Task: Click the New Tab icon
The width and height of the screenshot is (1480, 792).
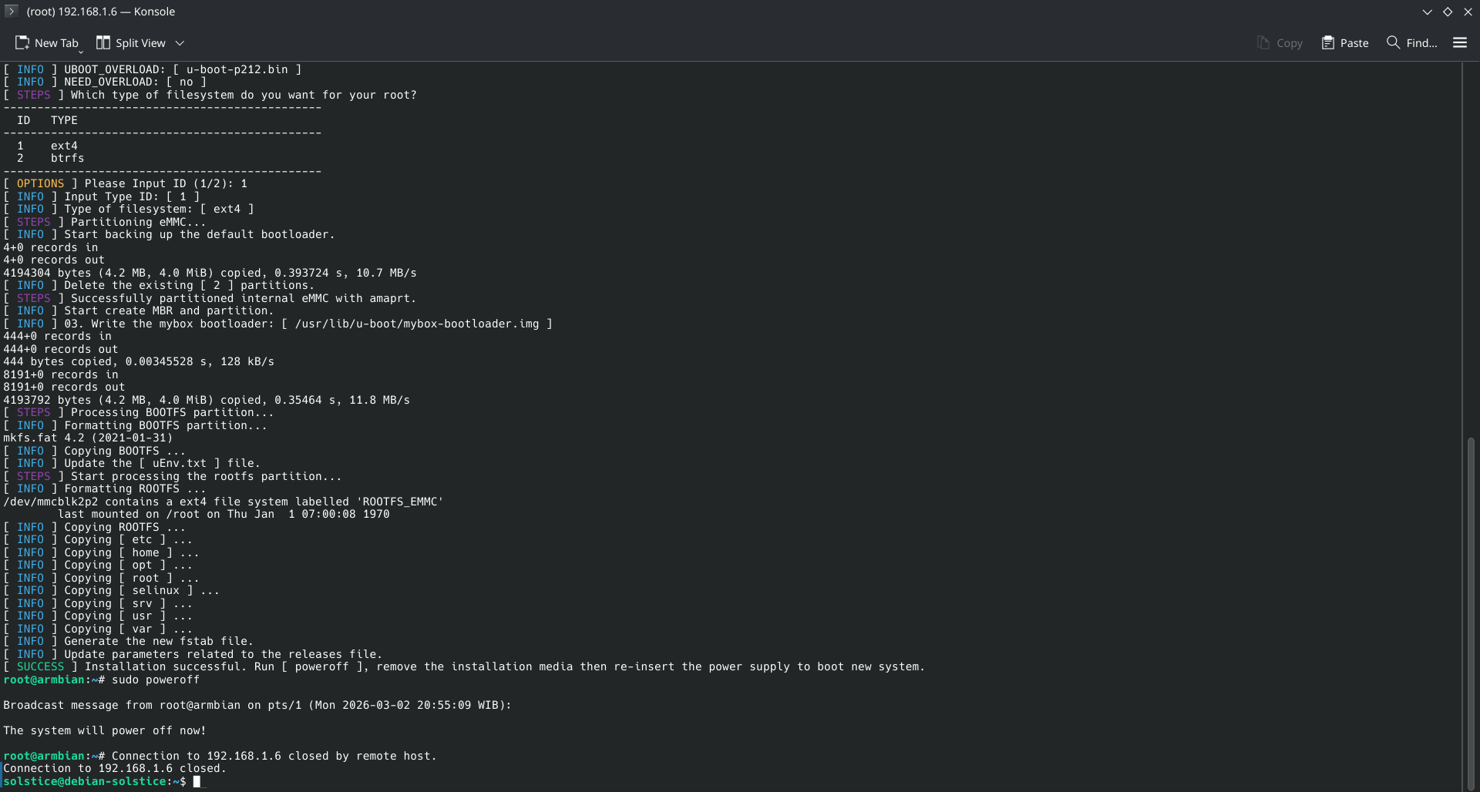Action: pos(22,42)
